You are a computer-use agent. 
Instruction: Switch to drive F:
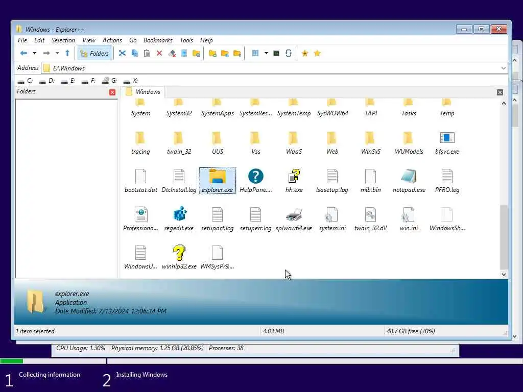(89, 80)
